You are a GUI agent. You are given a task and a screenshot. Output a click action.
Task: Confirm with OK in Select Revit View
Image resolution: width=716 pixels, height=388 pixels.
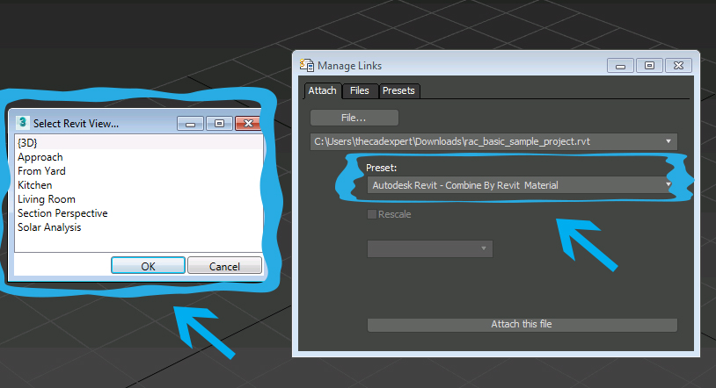click(x=149, y=266)
